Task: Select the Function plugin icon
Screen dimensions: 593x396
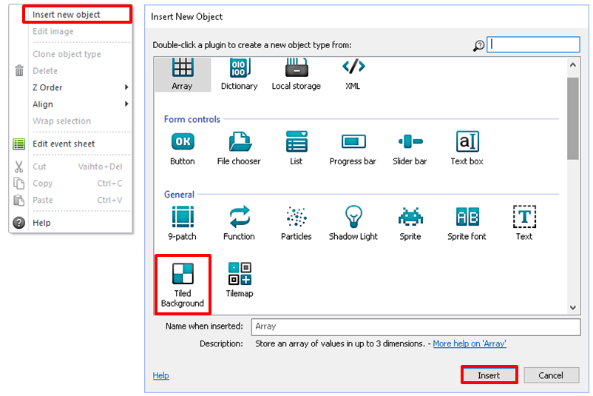Action: [x=239, y=217]
